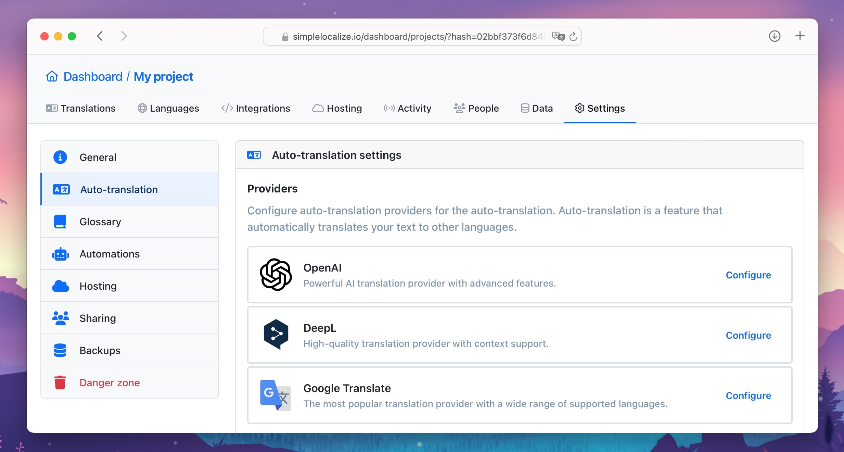Configure the Google Translate provider
The height and width of the screenshot is (452, 844).
pos(749,395)
